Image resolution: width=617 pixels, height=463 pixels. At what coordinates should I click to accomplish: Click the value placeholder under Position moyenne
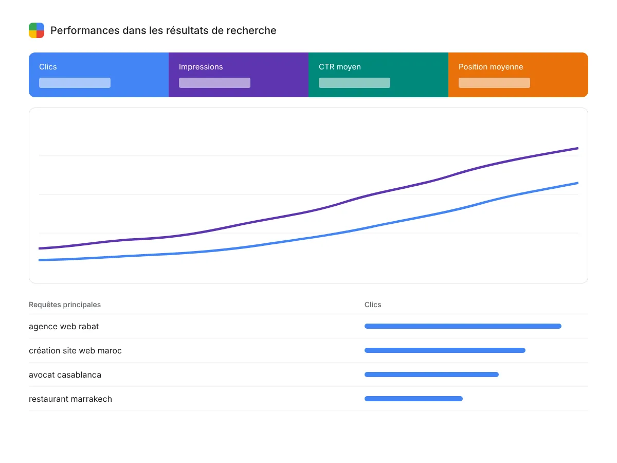pyautogui.click(x=494, y=83)
